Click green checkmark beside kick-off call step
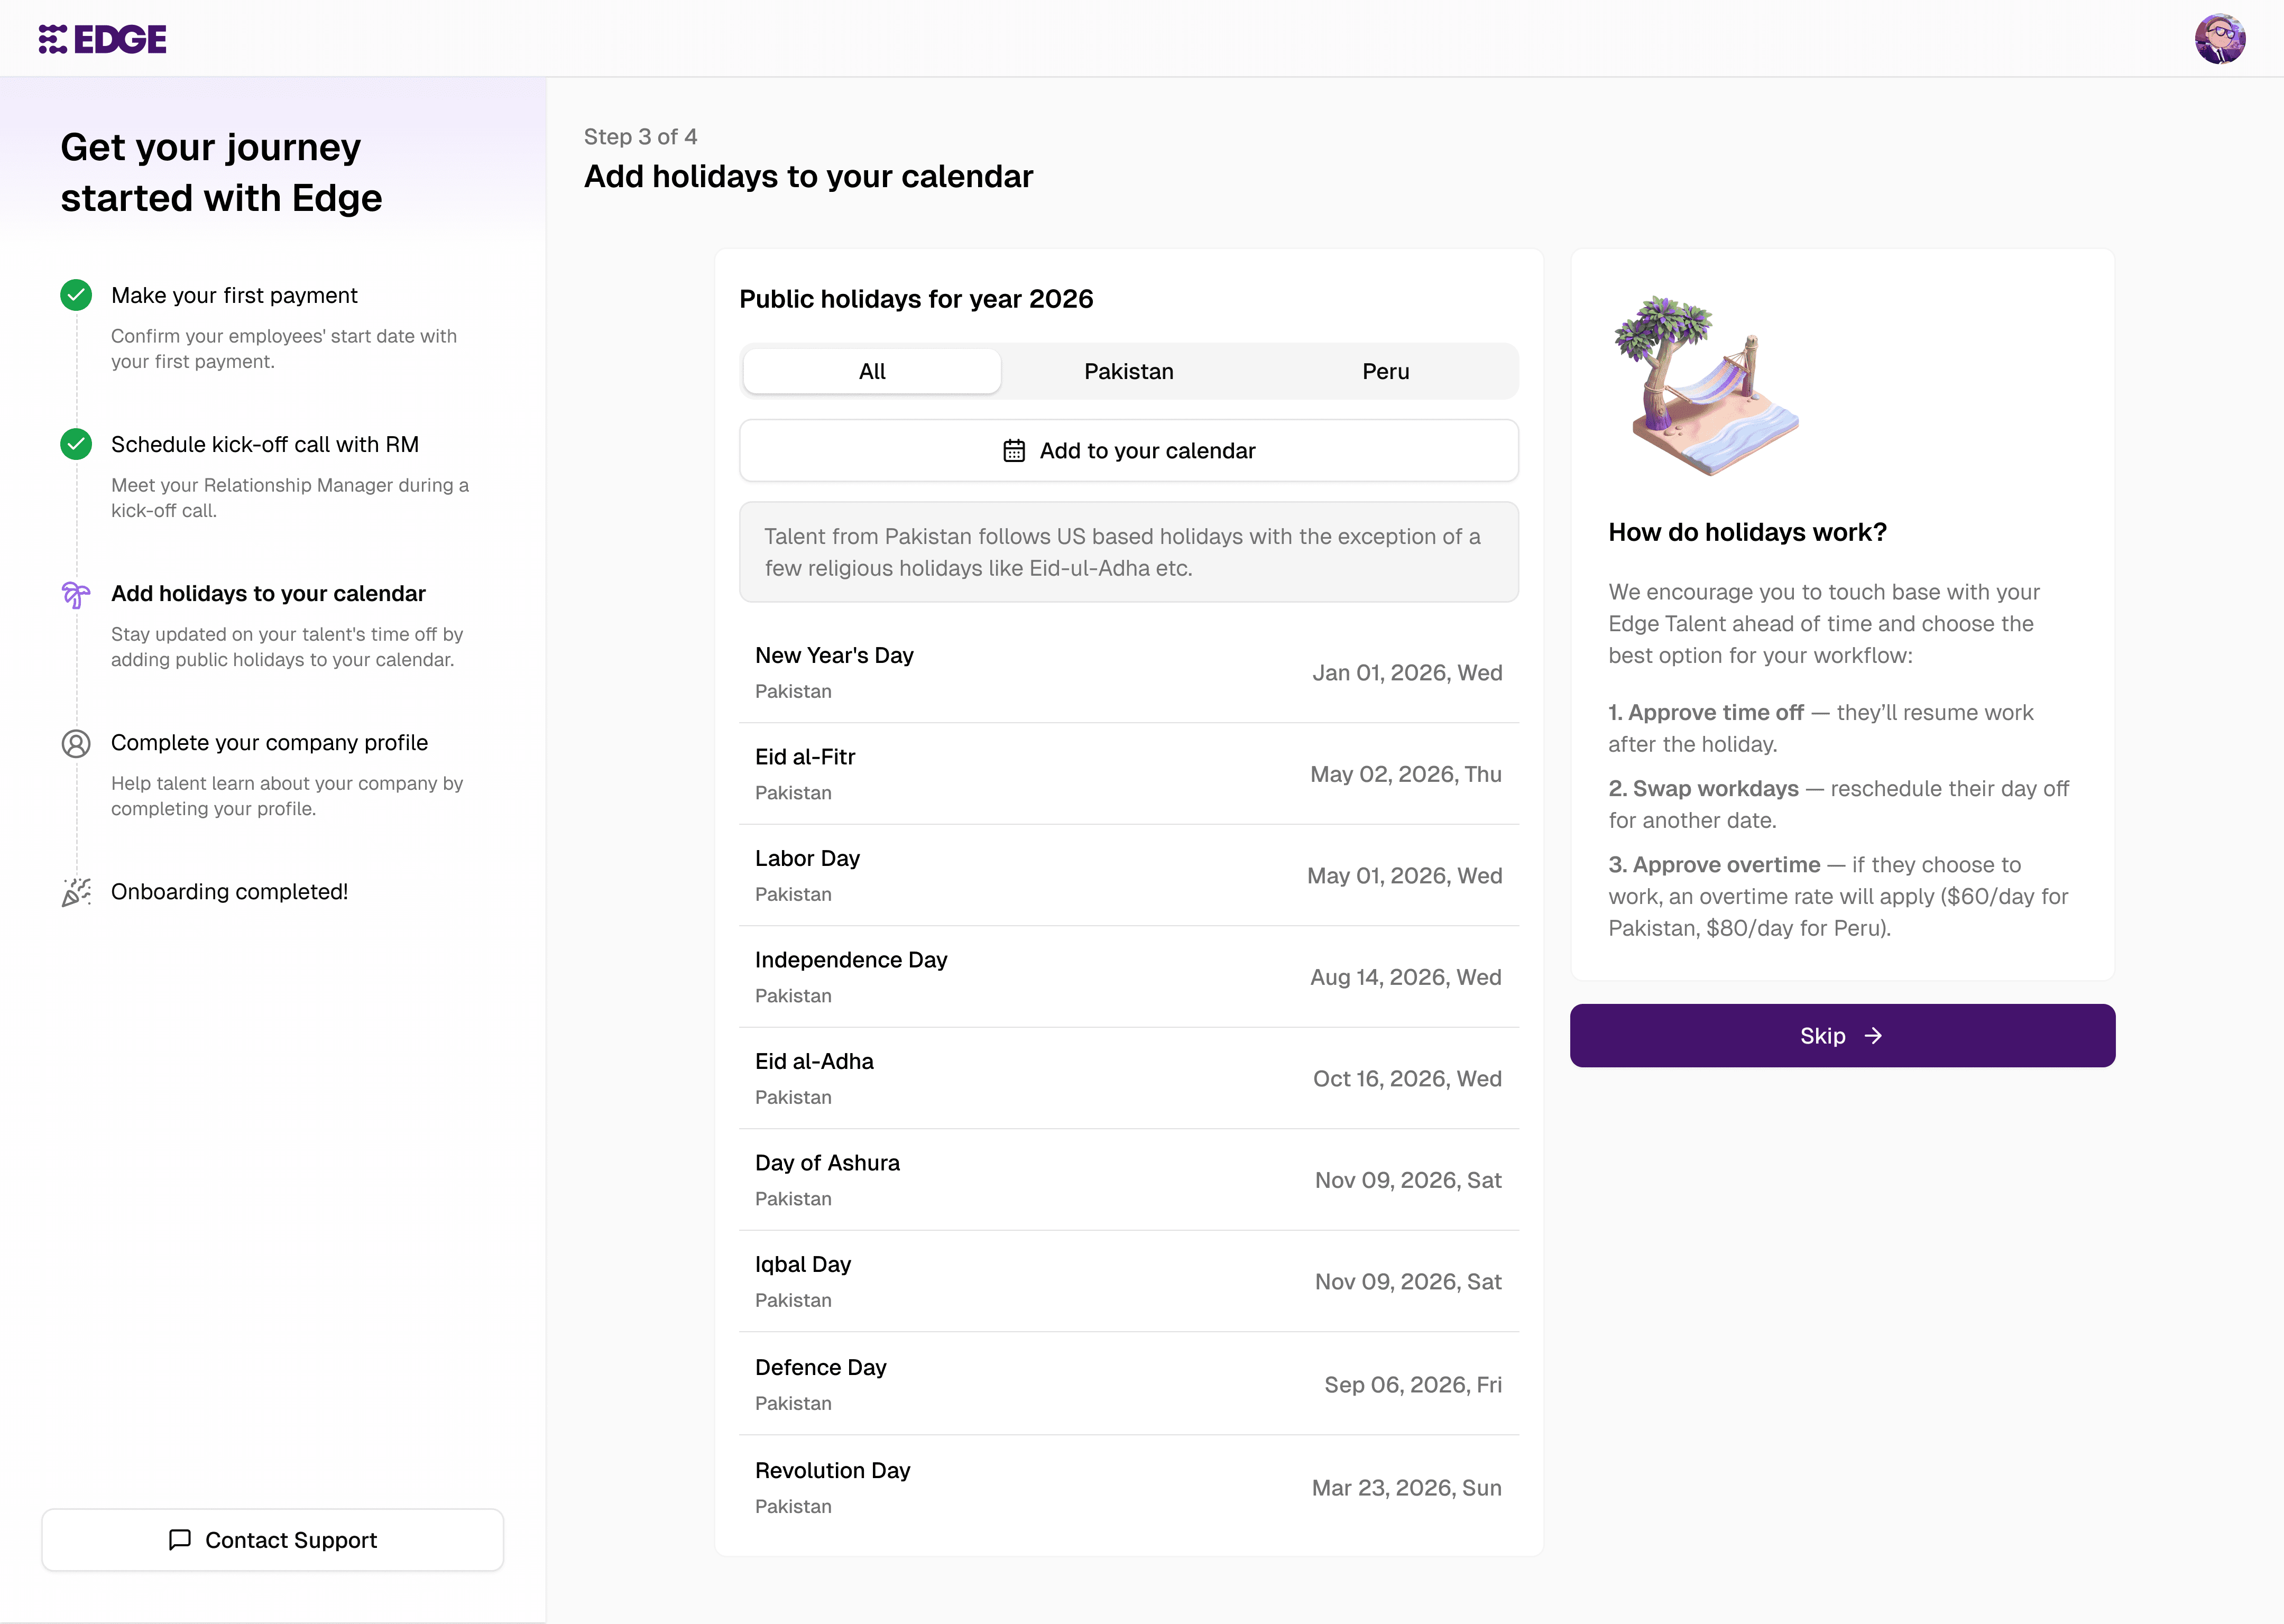The height and width of the screenshot is (1624, 2284). 76,444
